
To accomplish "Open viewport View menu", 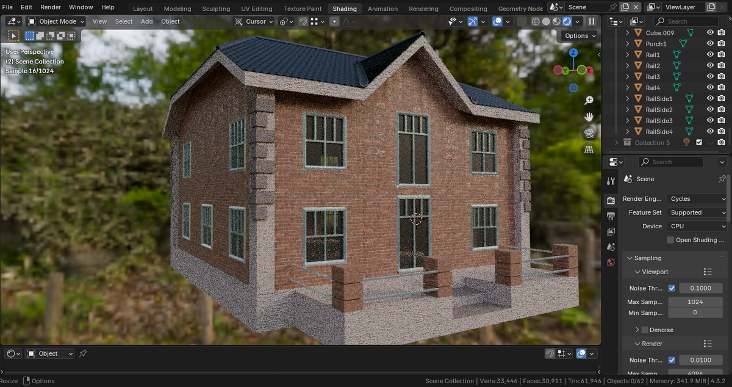I will coord(99,21).
